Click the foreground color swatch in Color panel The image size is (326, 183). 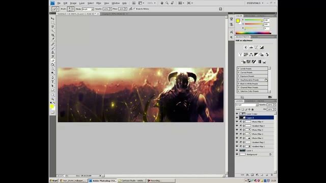pos(238,20)
